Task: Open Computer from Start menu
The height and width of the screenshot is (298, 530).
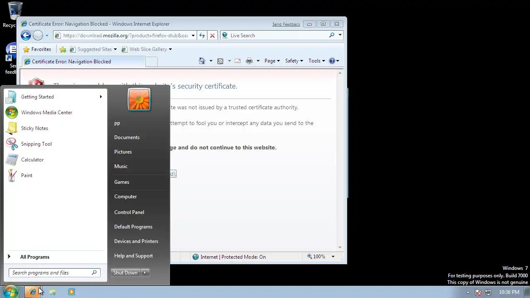Action: tap(125, 197)
